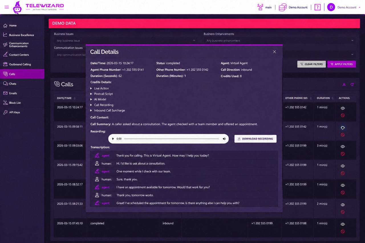
Task: Click the recording progress seek bar
Action: pos(171,139)
